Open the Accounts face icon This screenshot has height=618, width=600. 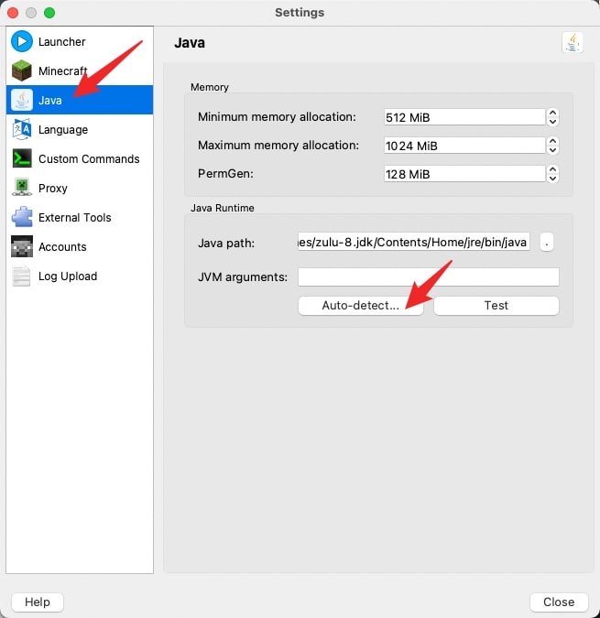coord(22,246)
